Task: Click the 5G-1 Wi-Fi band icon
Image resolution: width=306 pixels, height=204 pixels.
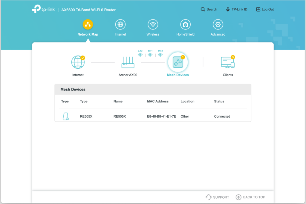Action: point(150,55)
